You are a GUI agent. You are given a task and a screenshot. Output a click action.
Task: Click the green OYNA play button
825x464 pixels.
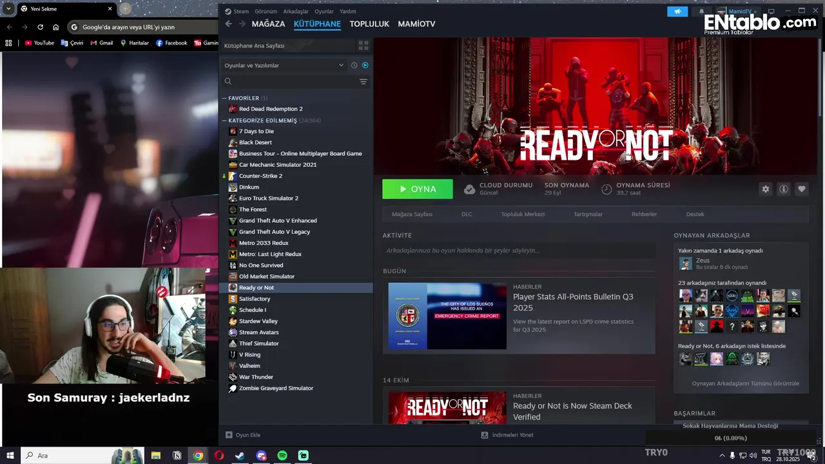[418, 189]
